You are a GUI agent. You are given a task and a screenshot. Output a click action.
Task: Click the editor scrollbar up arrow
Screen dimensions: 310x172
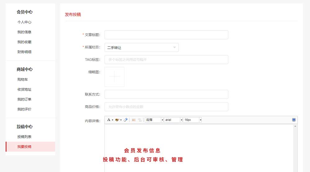295,126
